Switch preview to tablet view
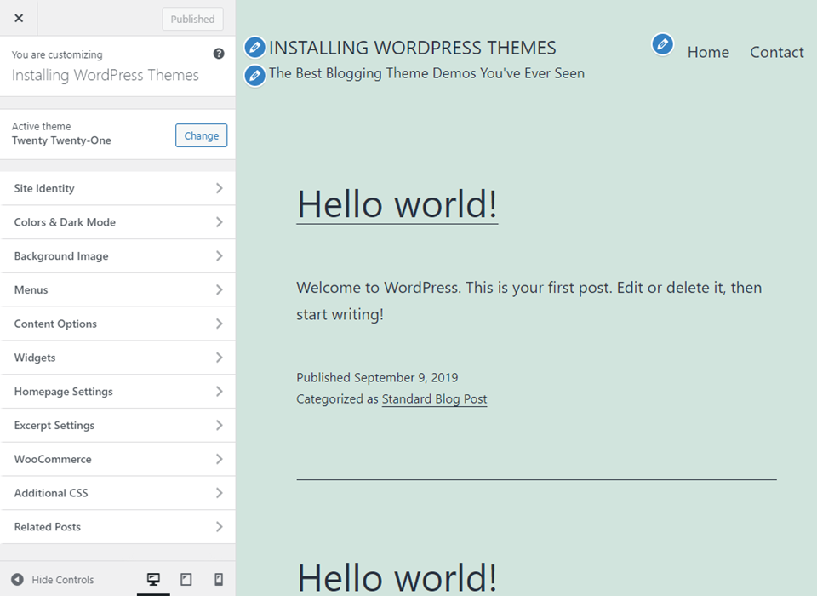 [186, 580]
